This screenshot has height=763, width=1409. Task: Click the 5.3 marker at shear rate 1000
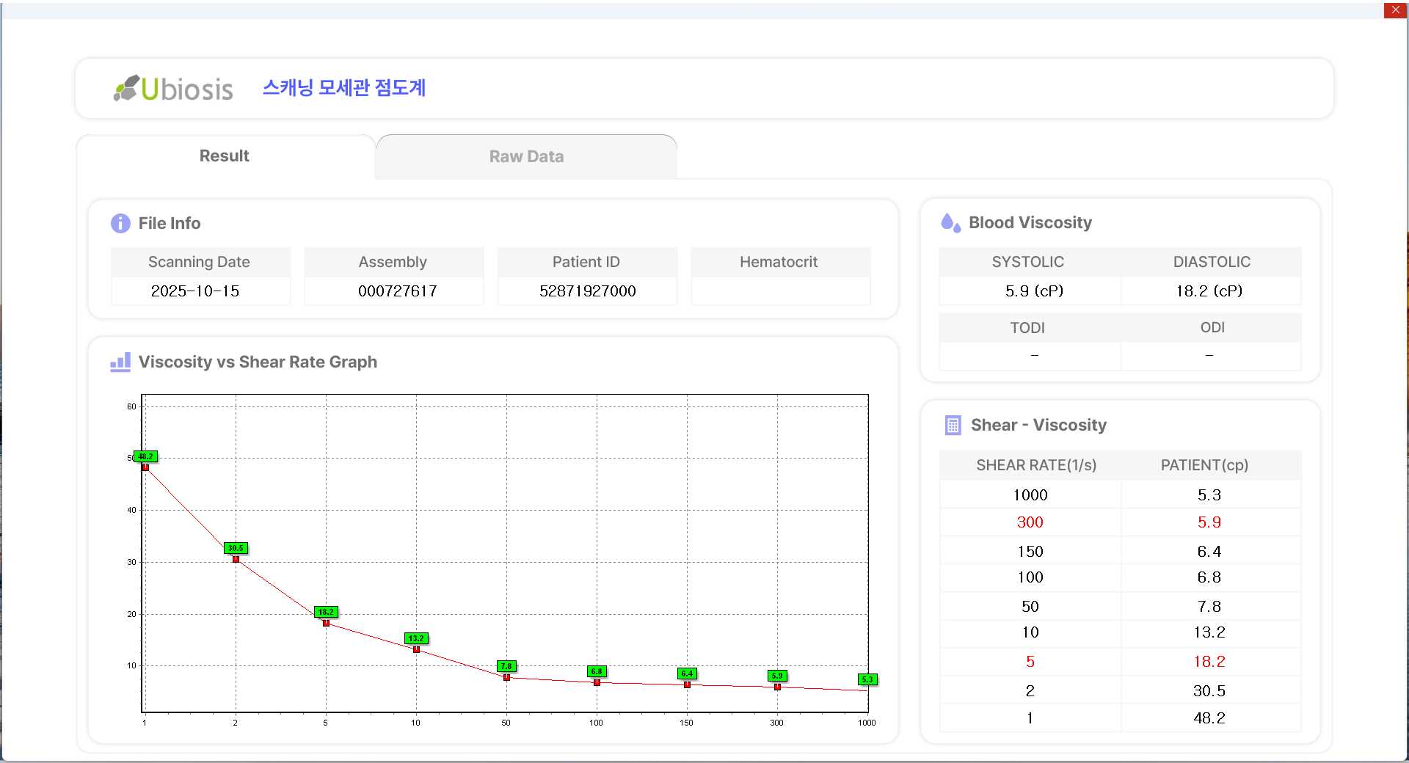coord(867,679)
